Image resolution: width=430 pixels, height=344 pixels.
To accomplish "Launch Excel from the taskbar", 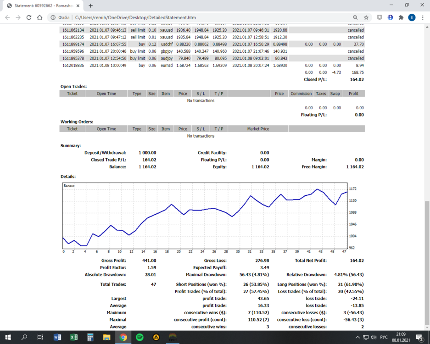I will pos(74,337).
